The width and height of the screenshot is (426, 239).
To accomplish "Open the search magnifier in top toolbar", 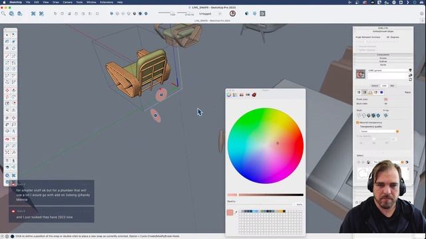I will (3, 13).
